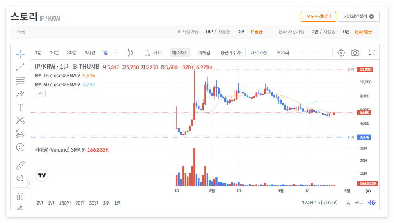This screenshot has width=394, height=223.
Task: Select the 10분 interval
Action: pos(54,53)
